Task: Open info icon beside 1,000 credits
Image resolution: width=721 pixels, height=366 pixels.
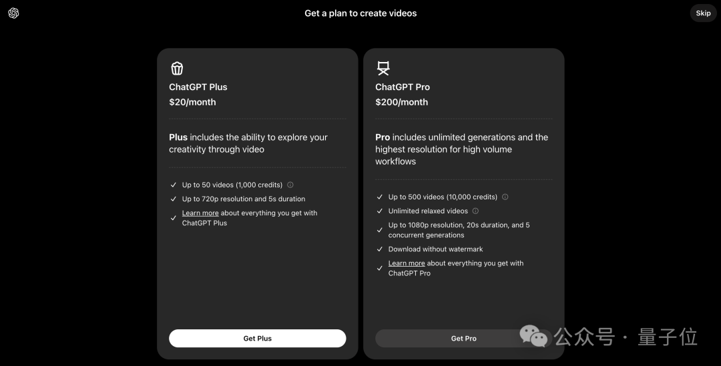Action: [x=290, y=185]
